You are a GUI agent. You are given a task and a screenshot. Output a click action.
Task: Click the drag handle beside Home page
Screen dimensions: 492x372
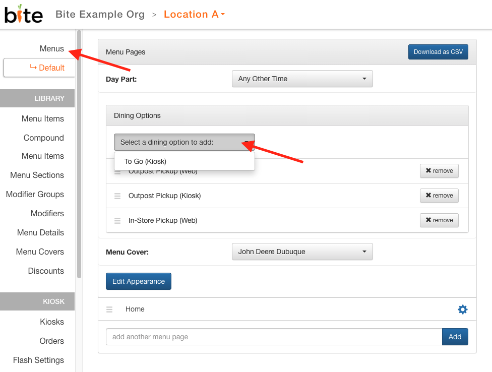[x=109, y=309]
